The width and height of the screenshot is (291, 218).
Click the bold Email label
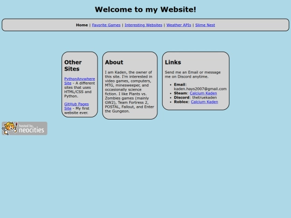(x=179, y=85)
